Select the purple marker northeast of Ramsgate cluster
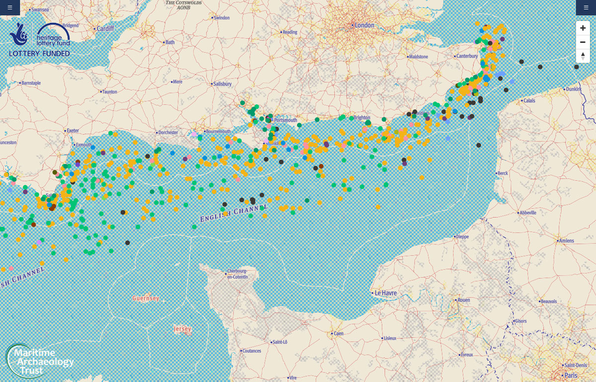Image resolution: width=596 pixels, height=382 pixels. pos(503,39)
